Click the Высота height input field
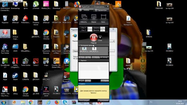Screen dimensions: 187x105 coord(103,30)
